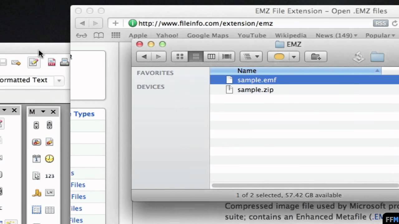Select the Image Control icon

pyautogui.click(x=49, y=142)
